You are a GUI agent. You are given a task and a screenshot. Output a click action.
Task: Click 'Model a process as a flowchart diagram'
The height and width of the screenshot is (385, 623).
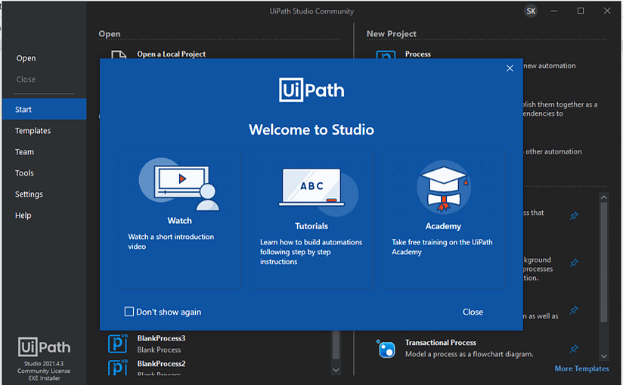[470, 354]
